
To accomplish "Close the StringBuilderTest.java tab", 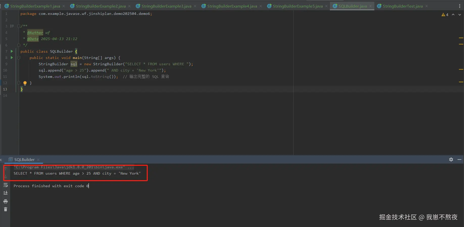I will click(426, 6).
